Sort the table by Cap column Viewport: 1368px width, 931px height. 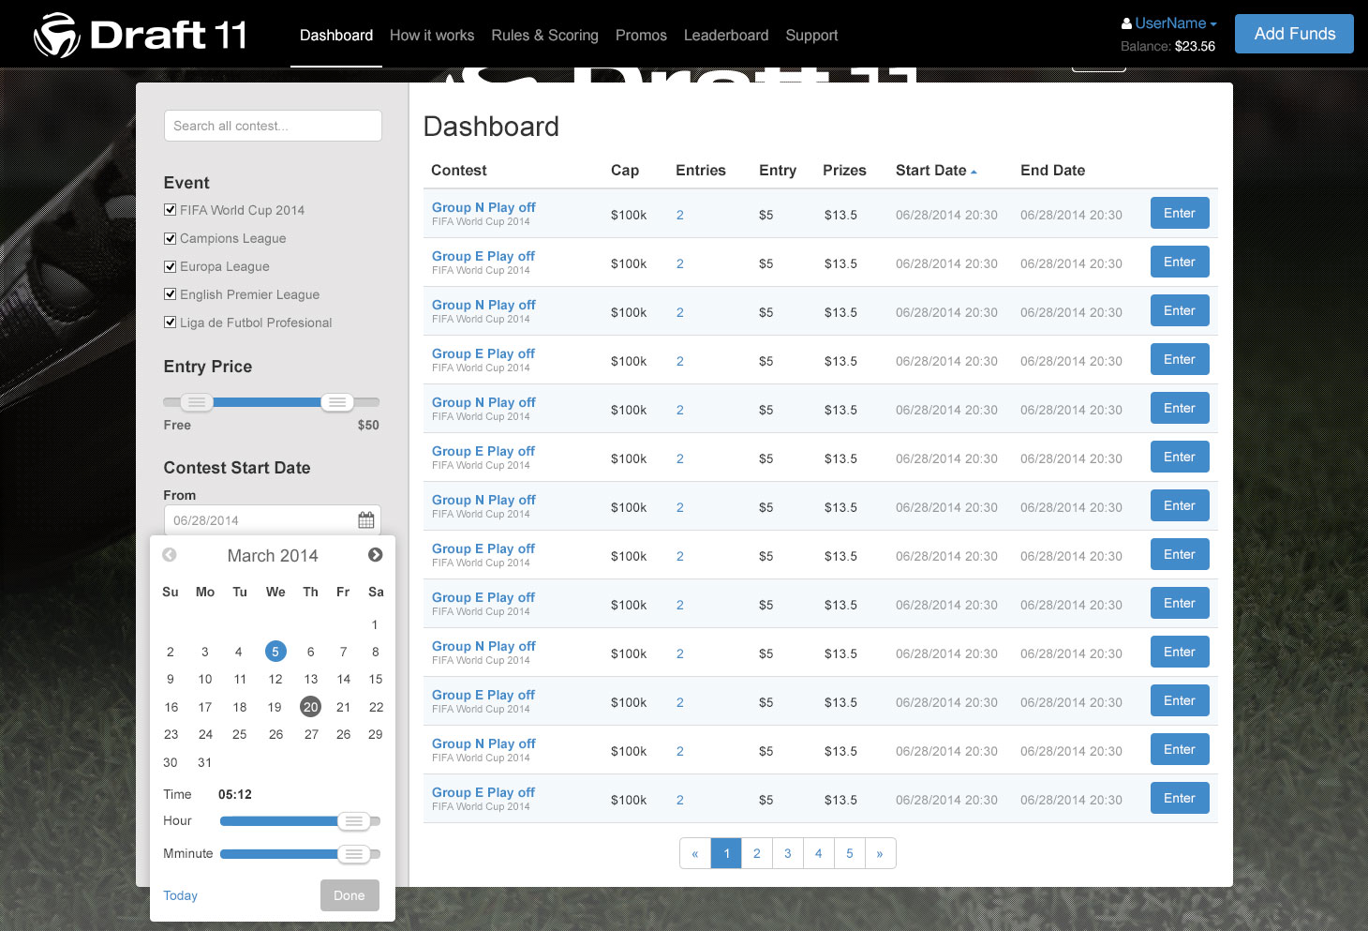(625, 171)
